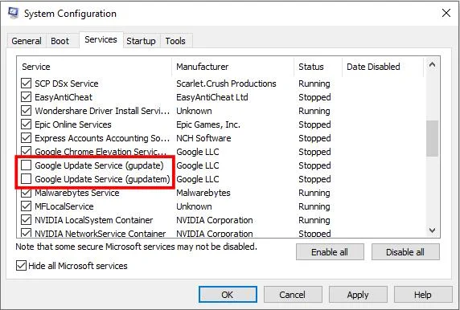This screenshot has height=310, width=460.
Task: Uncheck NVIDIA LocalSystem Container checkbox
Action: pos(26,220)
